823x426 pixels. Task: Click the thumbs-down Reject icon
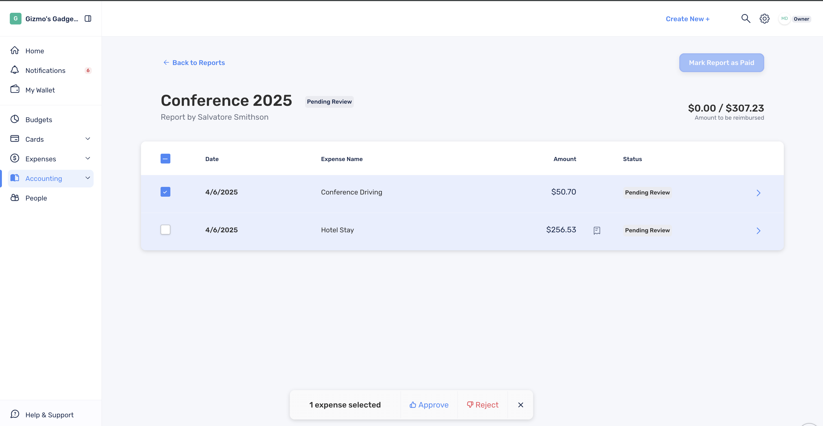pyautogui.click(x=470, y=405)
